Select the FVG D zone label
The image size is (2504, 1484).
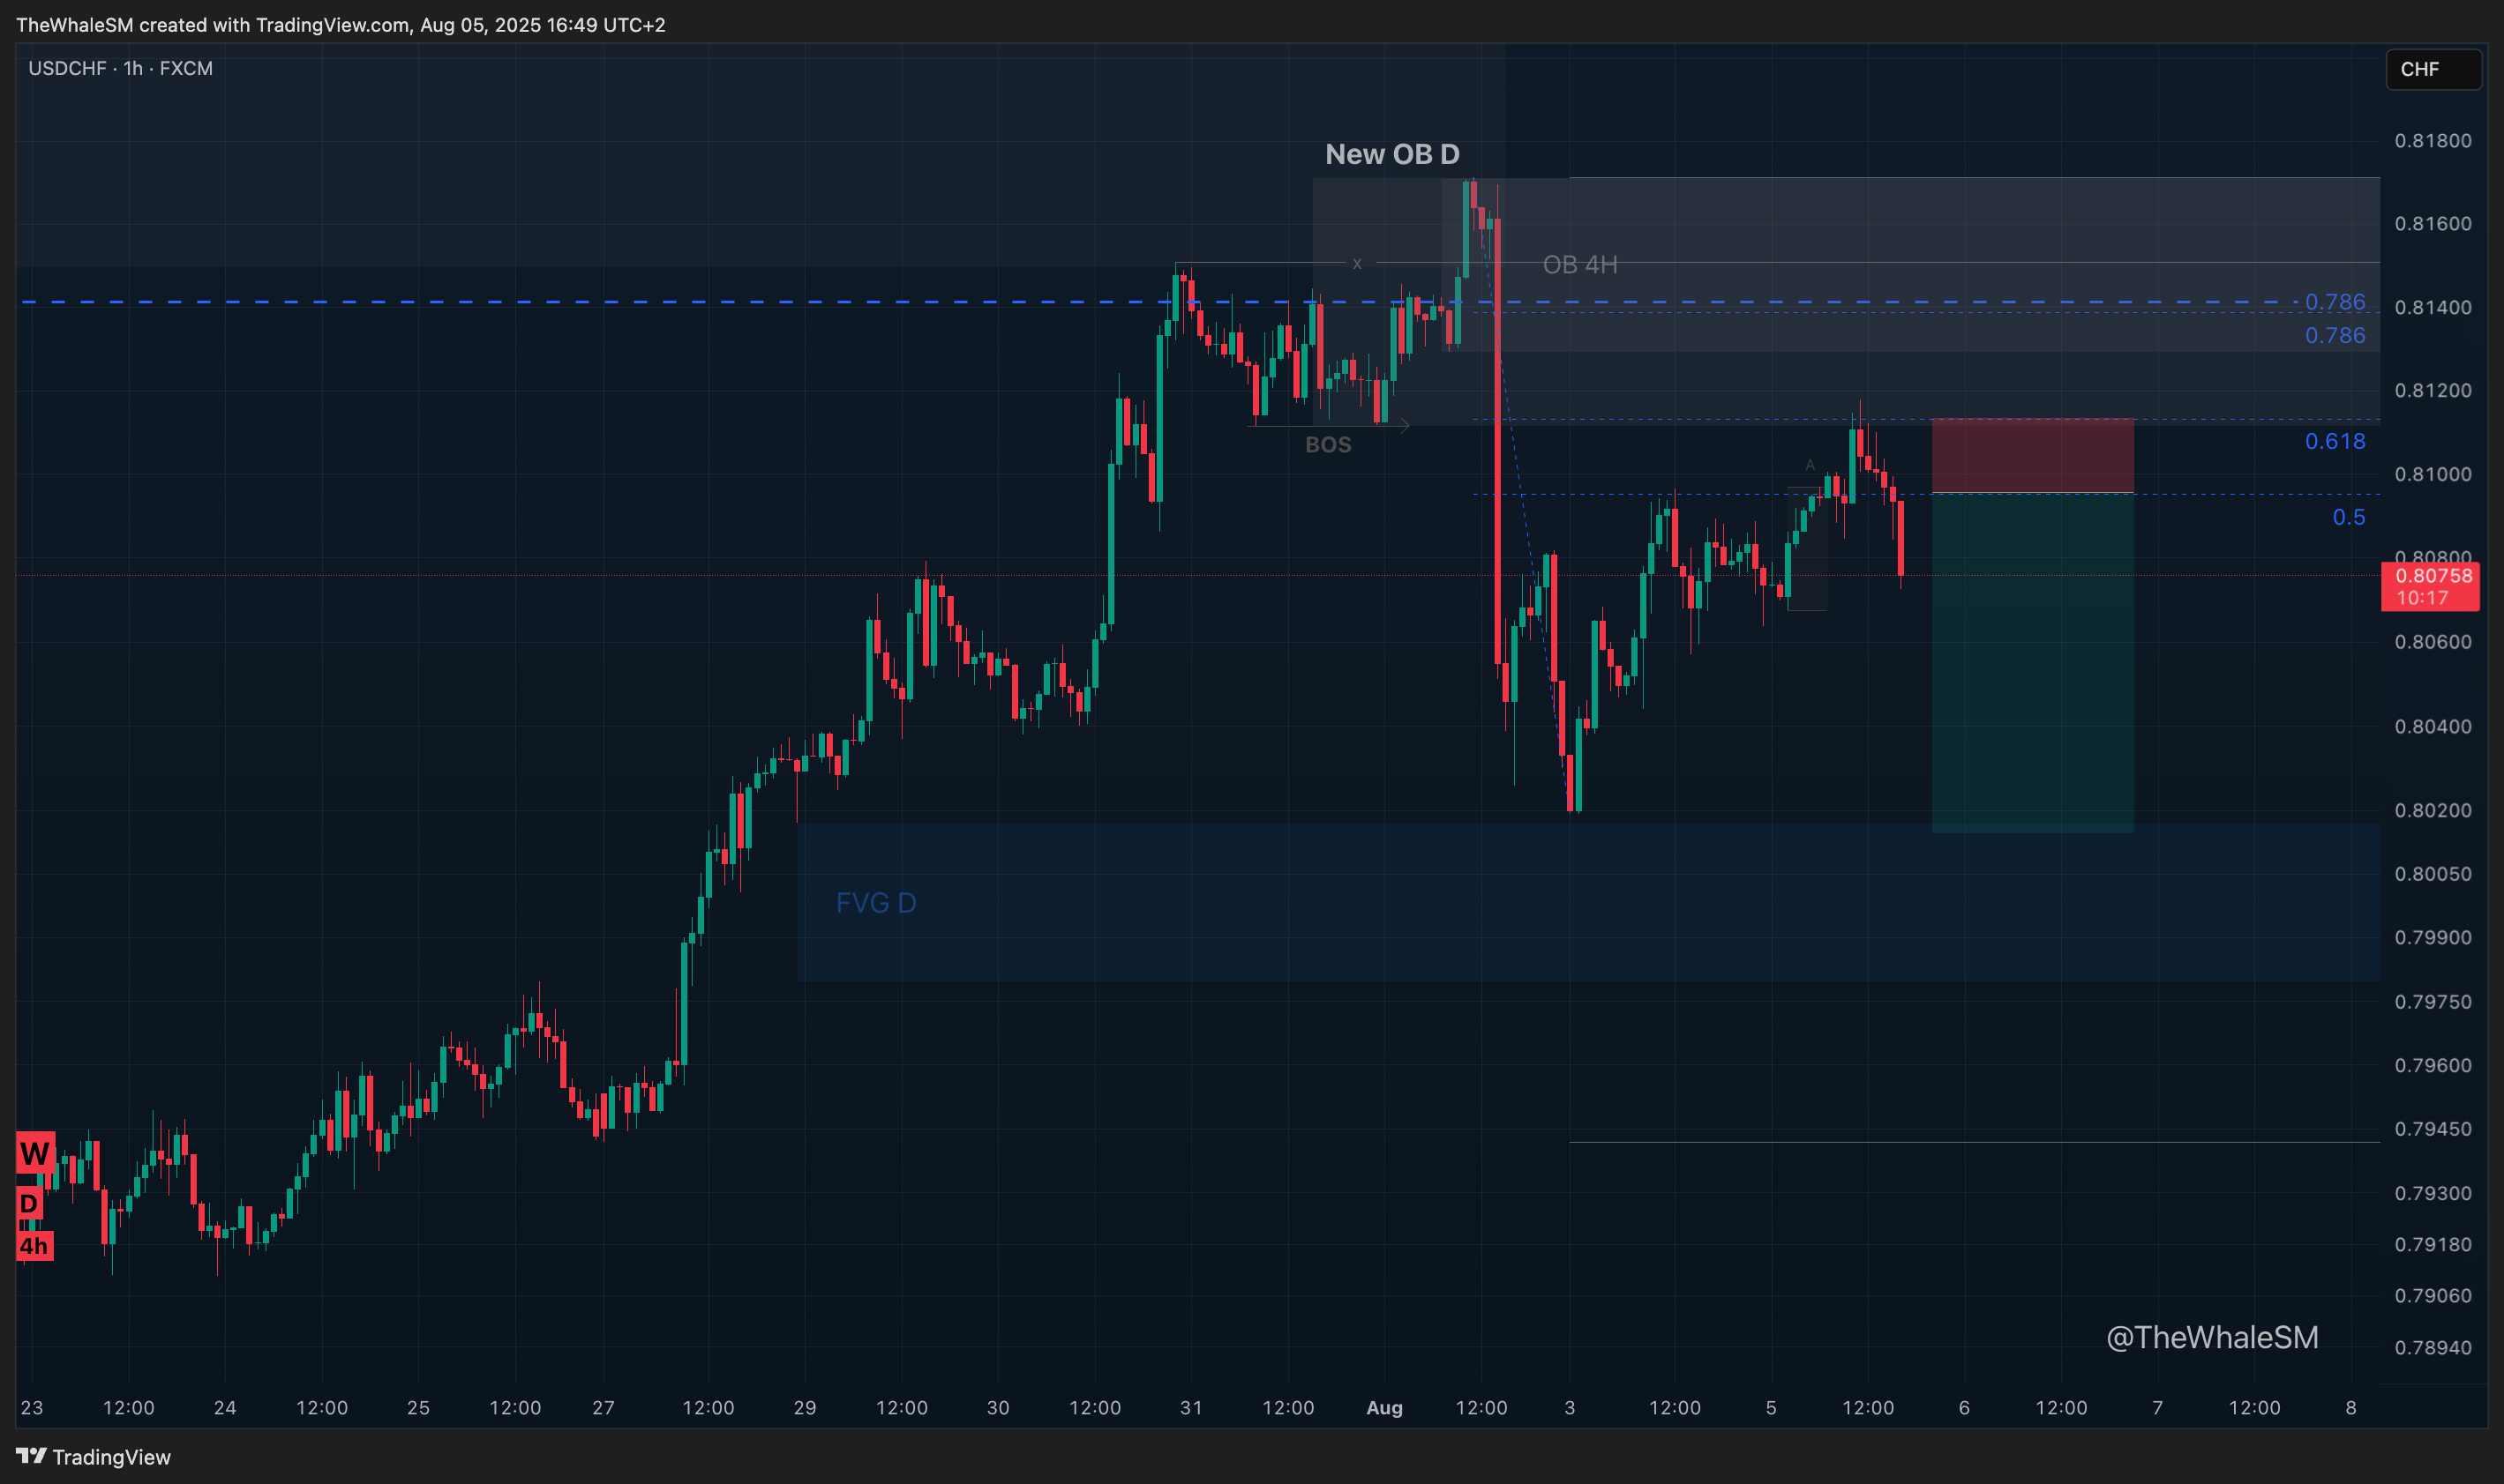point(875,903)
